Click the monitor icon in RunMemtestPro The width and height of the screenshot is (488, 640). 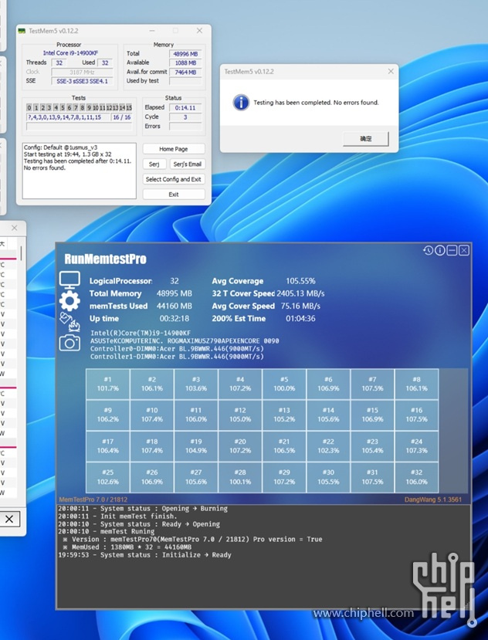pos(69,280)
